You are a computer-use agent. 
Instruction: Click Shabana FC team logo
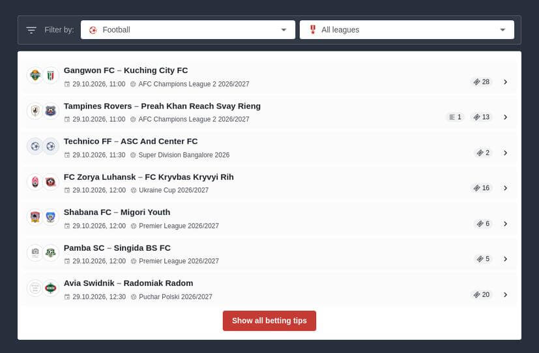point(35,217)
